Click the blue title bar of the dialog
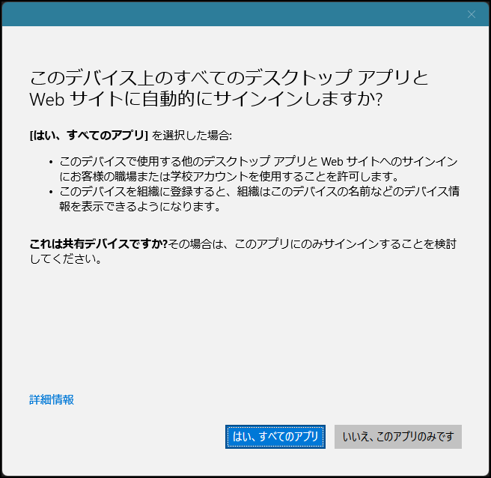The image size is (491, 478). [225, 14]
